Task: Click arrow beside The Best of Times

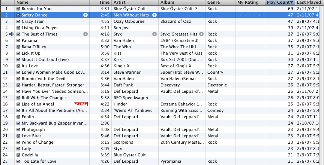Action: (85, 34)
